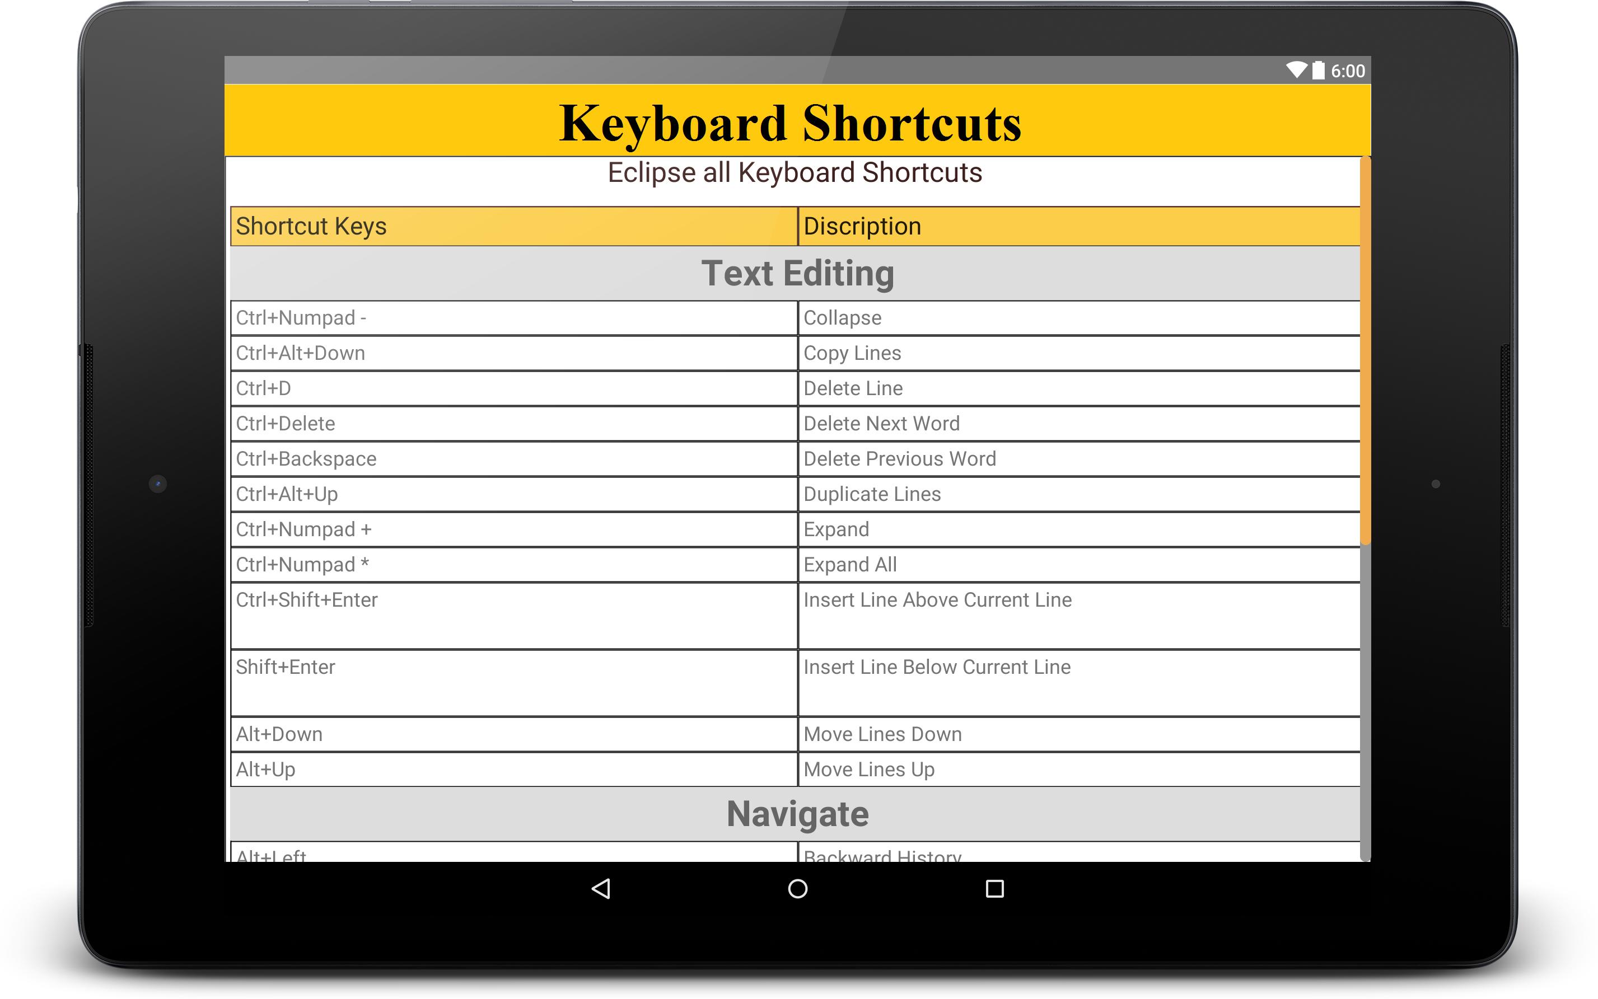Screen dimensions: 1598x999
Task: Tap the battery status icon
Action: coord(1319,70)
